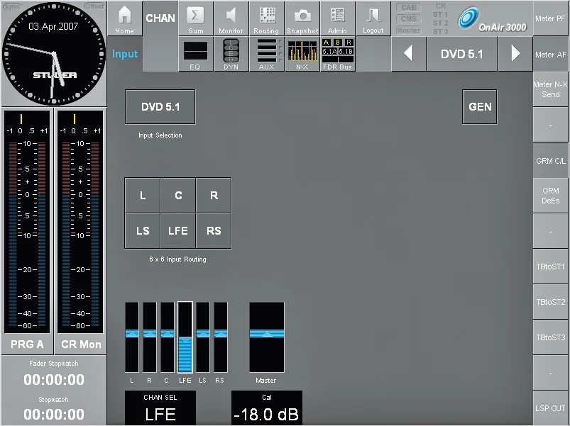Click the DVD 5.1 channel name header
The width and height of the screenshot is (570, 426).
461,54
